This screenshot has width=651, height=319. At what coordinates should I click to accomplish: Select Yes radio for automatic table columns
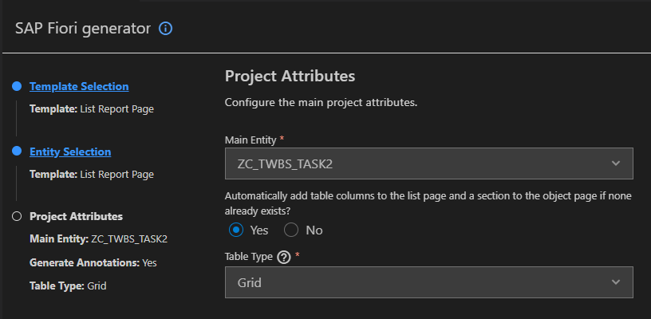(x=236, y=230)
